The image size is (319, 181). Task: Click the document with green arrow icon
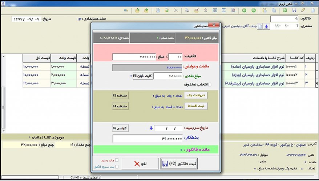point(167,10)
